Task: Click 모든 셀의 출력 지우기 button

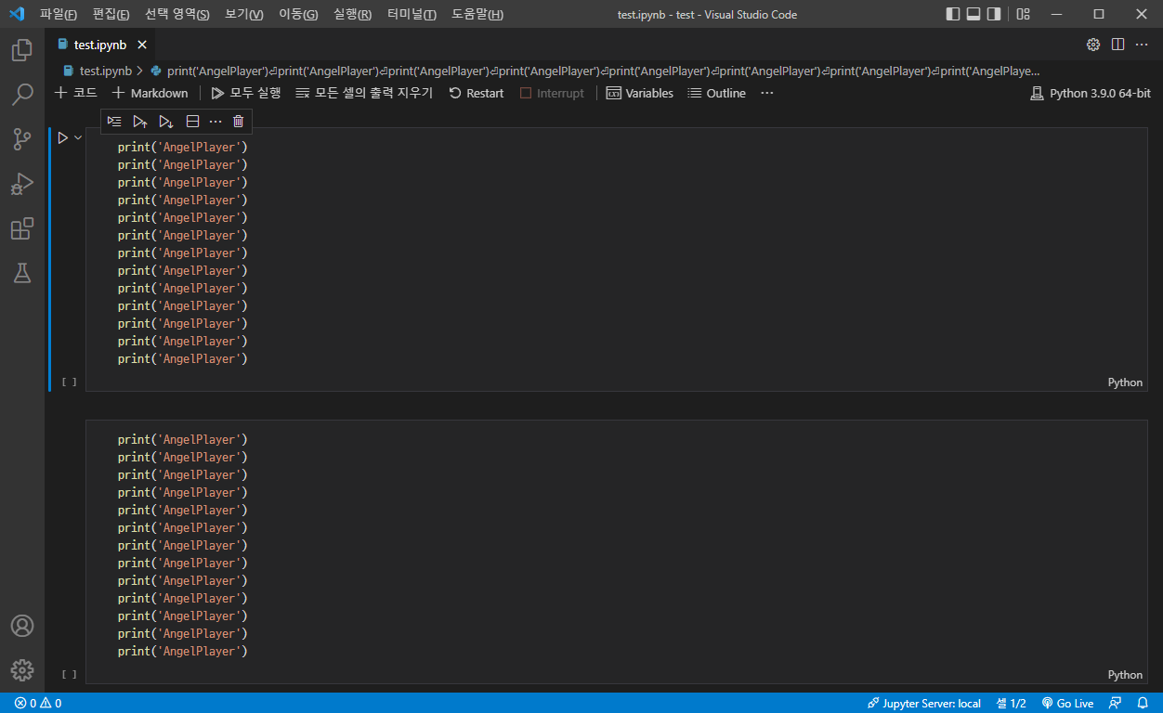Action: pos(364,93)
